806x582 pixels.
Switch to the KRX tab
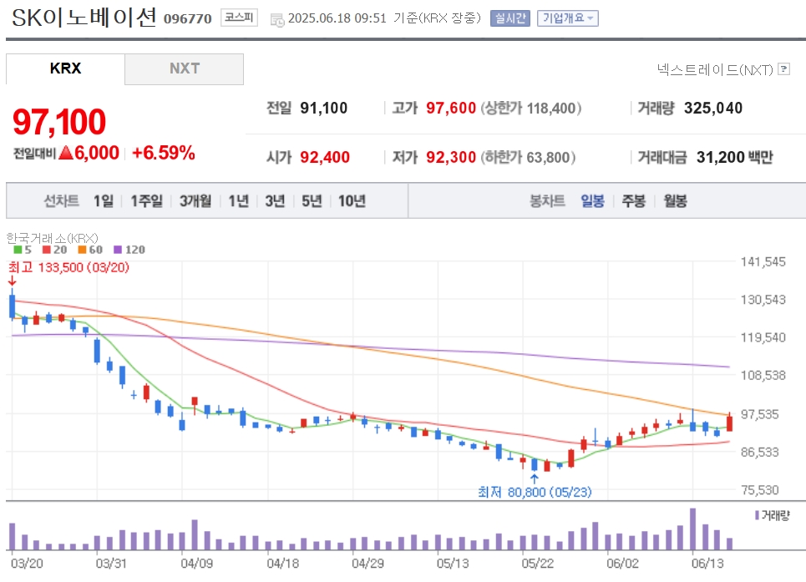click(65, 68)
